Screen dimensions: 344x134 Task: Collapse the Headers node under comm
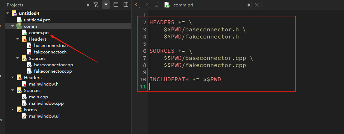[x=18, y=39]
